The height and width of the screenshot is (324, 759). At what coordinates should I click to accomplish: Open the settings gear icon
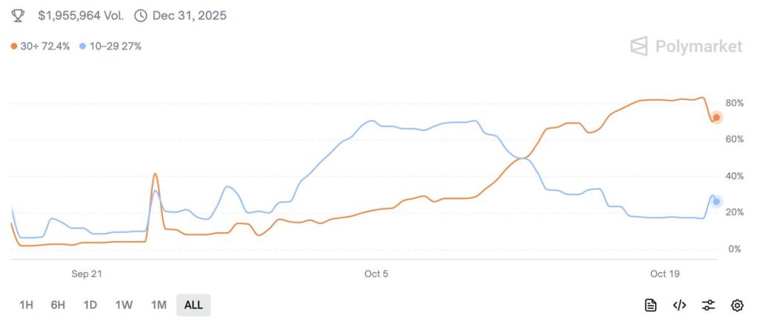737,305
